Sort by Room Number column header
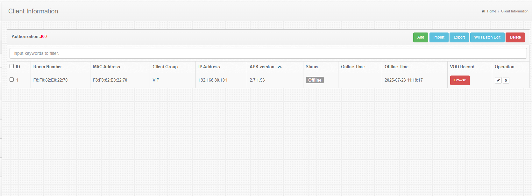 (x=48, y=67)
